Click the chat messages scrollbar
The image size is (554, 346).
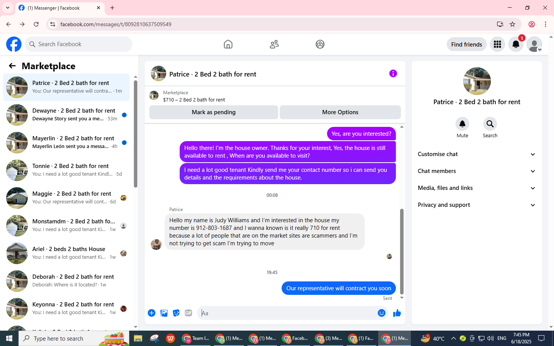[x=402, y=251]
